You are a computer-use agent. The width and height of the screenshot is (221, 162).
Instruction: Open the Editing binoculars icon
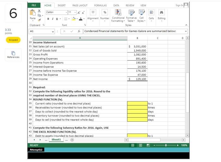pos(162,12)
